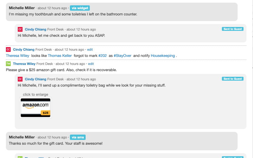Edit Cindy Chiang's internal note
Screen dimensions: 253x158
point(90,50)
